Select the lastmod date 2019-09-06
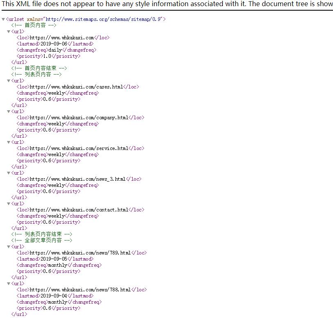 (54, 44)
